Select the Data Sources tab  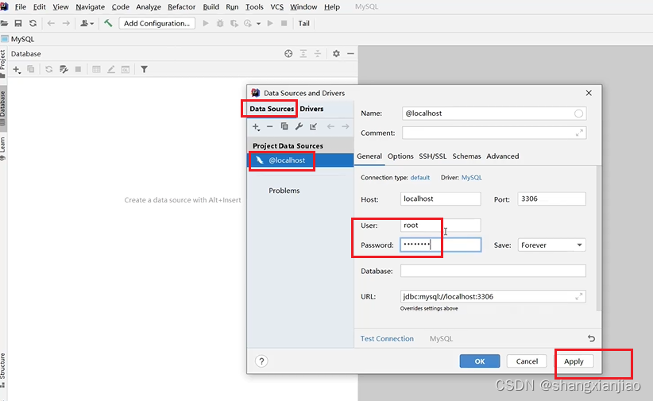click(x=272, y=109)
